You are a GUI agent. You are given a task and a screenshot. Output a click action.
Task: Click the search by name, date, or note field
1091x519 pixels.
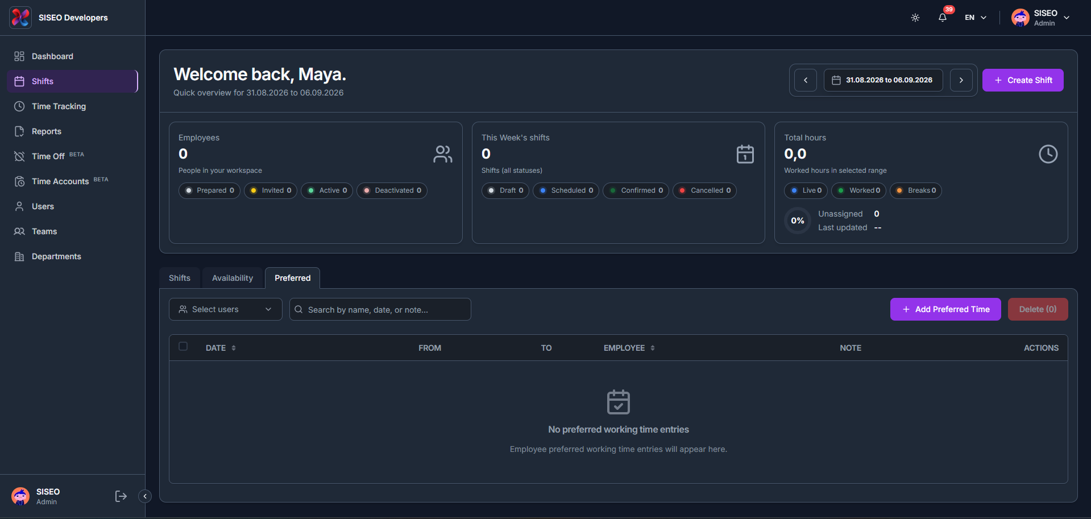coord(380,309)
